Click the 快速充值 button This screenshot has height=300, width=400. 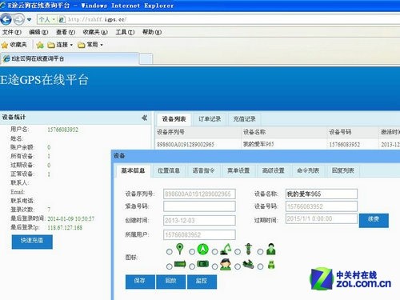32,242
